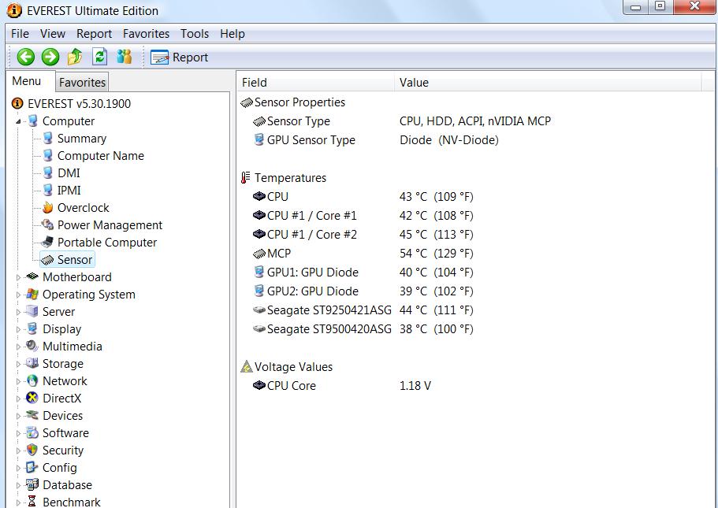Click the DirectX icon in the tree

coord(32,399)
